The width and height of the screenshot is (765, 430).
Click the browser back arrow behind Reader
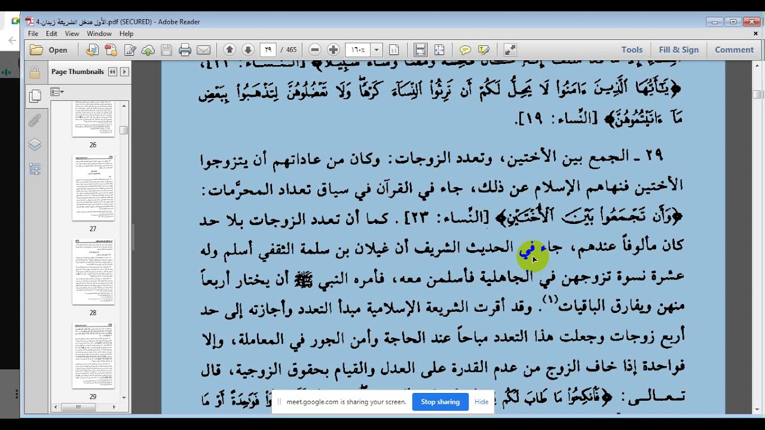coord(13,41)
